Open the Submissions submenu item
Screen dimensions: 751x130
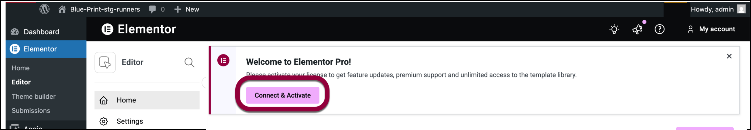(31, 110)
